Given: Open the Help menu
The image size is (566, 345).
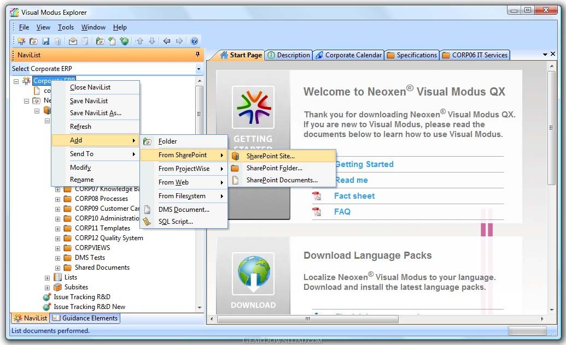Looking at the screenshot, I should (120, 27).
